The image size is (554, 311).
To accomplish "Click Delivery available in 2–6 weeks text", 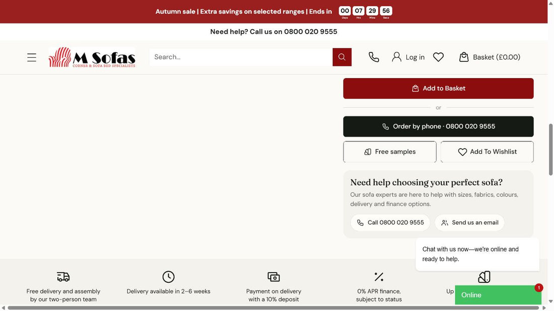I will 169,291.
